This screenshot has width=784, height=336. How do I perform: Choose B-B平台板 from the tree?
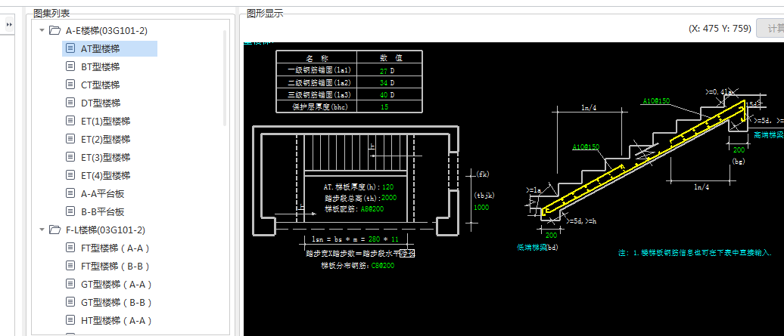(102, 212)
